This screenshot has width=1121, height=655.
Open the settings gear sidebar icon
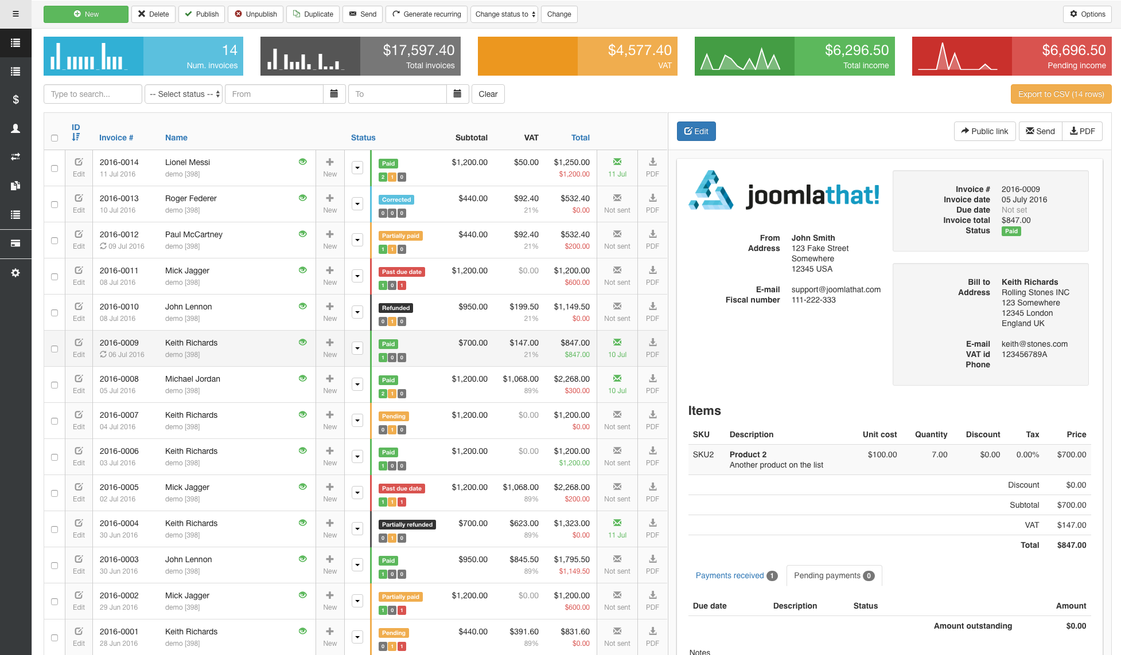click(x=15, y=273)
